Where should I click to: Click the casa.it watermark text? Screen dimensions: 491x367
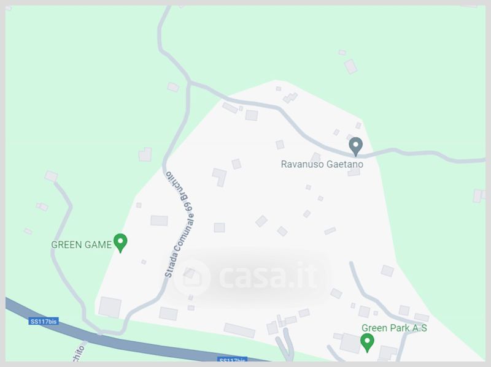pyautogui.click(x=267, y=276)
